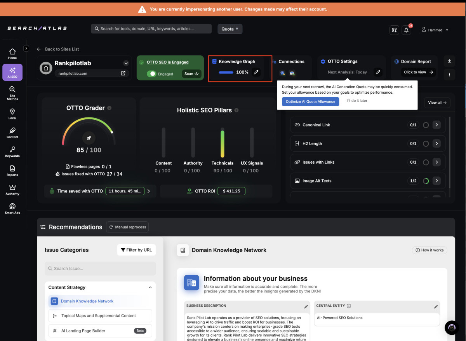Open the Authority crown icon in sidebar
This screenshot has width=466, height=341.
12,189
